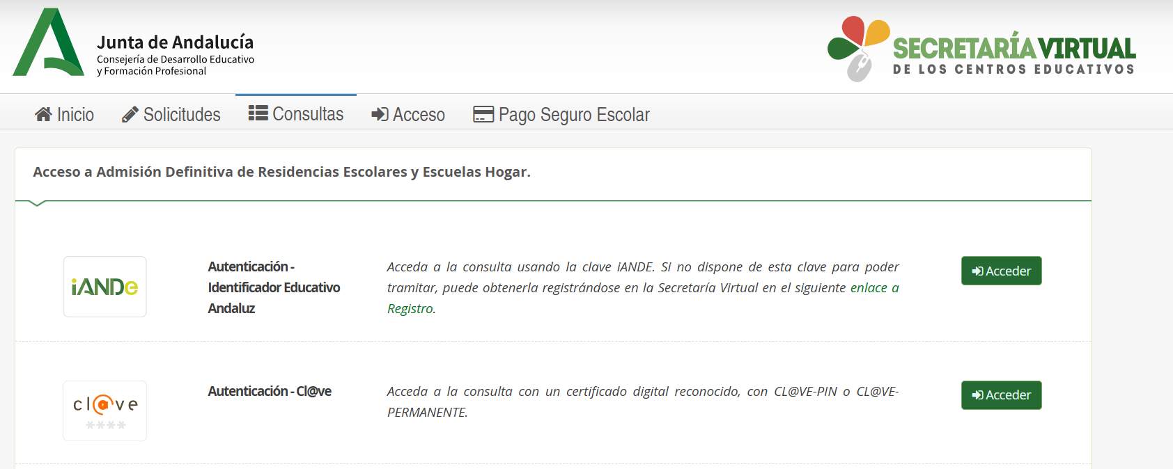Screen dimensions: 1173x469
Task: Click Acceder button for Cl@ve authentication
Action: [1002, 395]
